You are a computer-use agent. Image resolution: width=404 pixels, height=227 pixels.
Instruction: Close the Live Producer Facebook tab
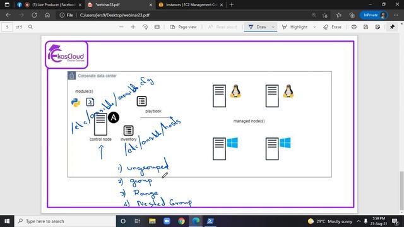coord(80,4)
